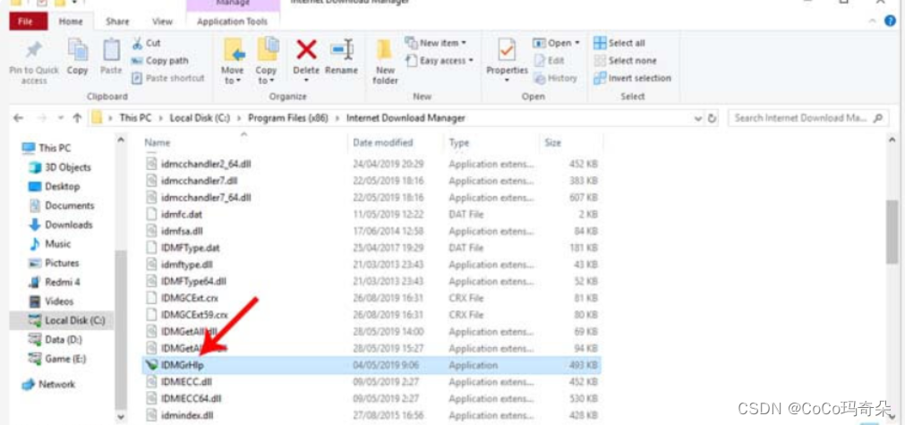Open the Easy access dropdown
This screenshot has height=425, width=905.
click(x=440, y=61)
